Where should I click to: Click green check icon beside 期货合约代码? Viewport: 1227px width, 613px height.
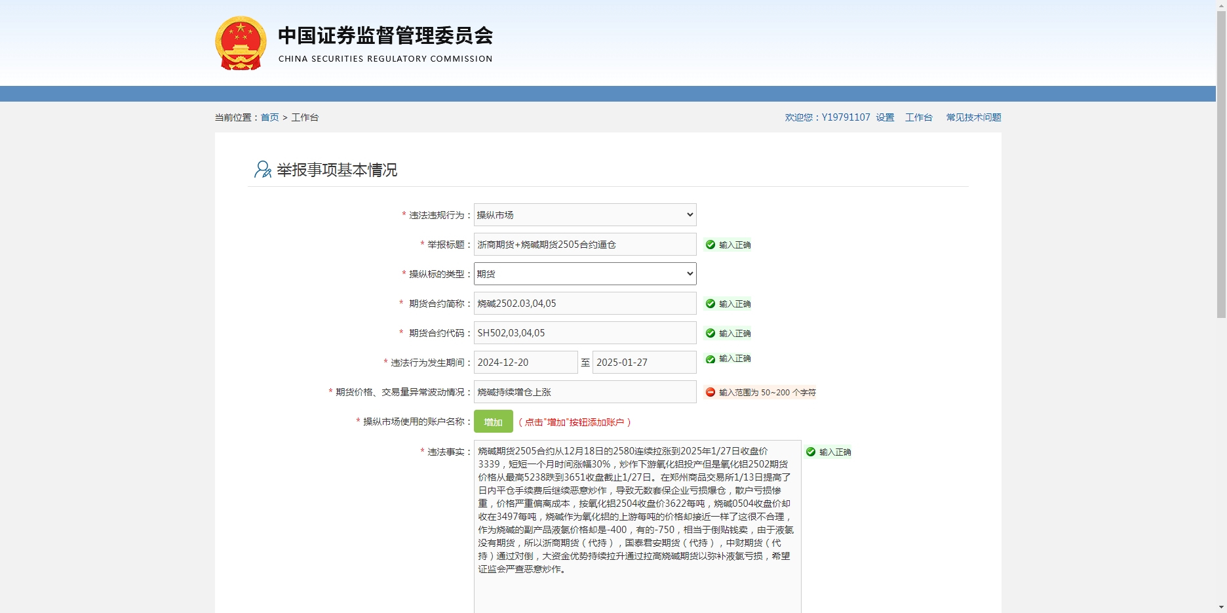coord(711,333)
